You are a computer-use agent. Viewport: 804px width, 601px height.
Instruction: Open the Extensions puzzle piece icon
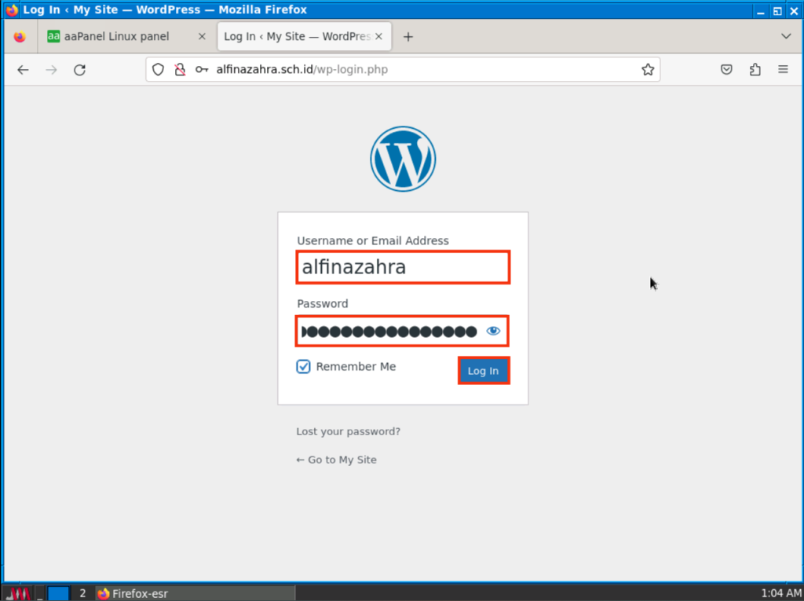pyautogui.click(x=755, y=70)
